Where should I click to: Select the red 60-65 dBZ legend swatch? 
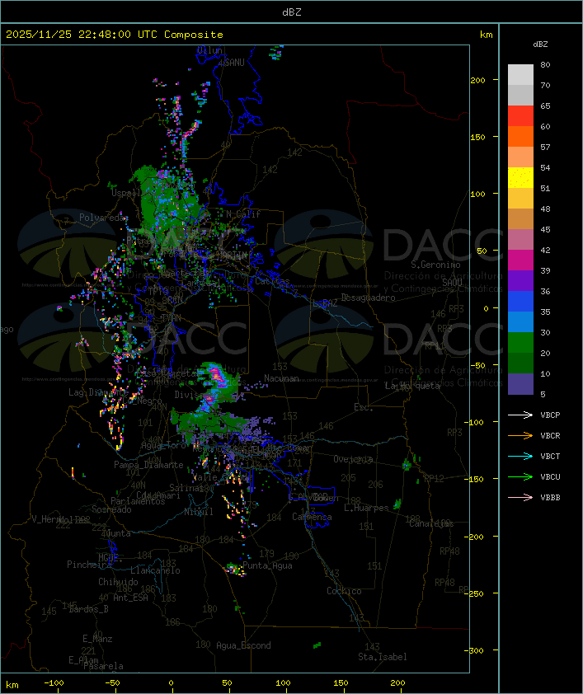[x=520, y=116]
